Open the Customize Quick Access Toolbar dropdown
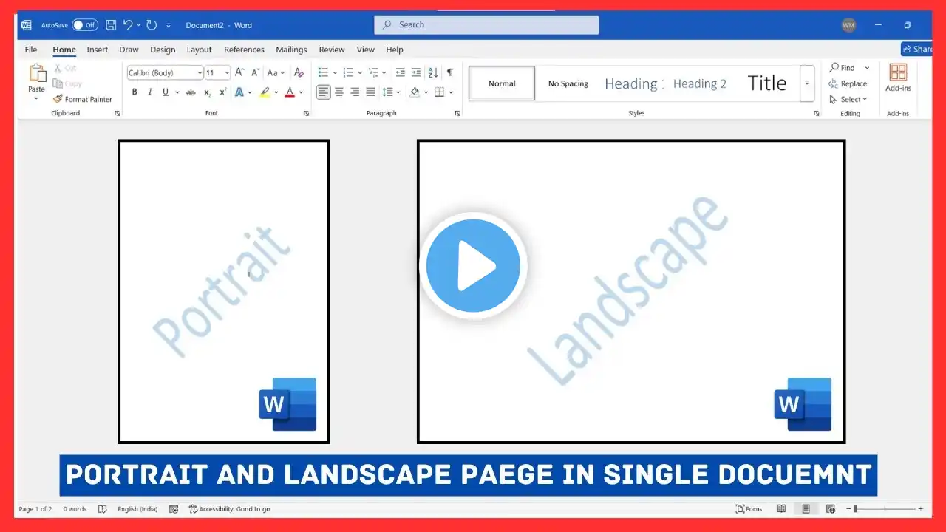This screenshot has width=946, height=532. tap(169, 25)
